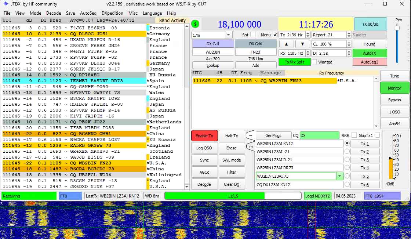411x239 pixels.
Task: Select radio button for Tx 2 message
Action: pyautogui.click(x=347, y=152)
